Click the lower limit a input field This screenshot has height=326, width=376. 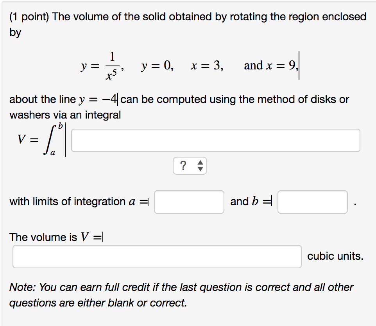coord(189,202)
